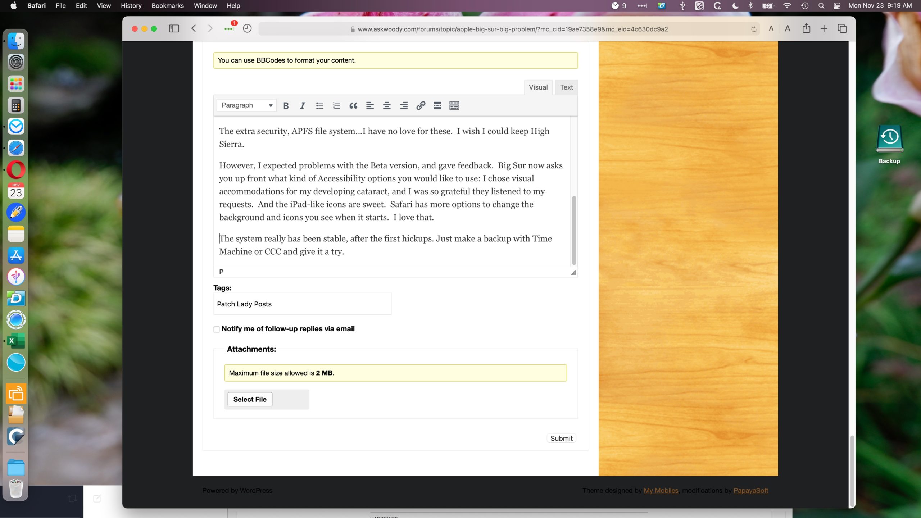Open menu bar date and time
The width and height of the screenshot is (921, 518).
point(880,6)
